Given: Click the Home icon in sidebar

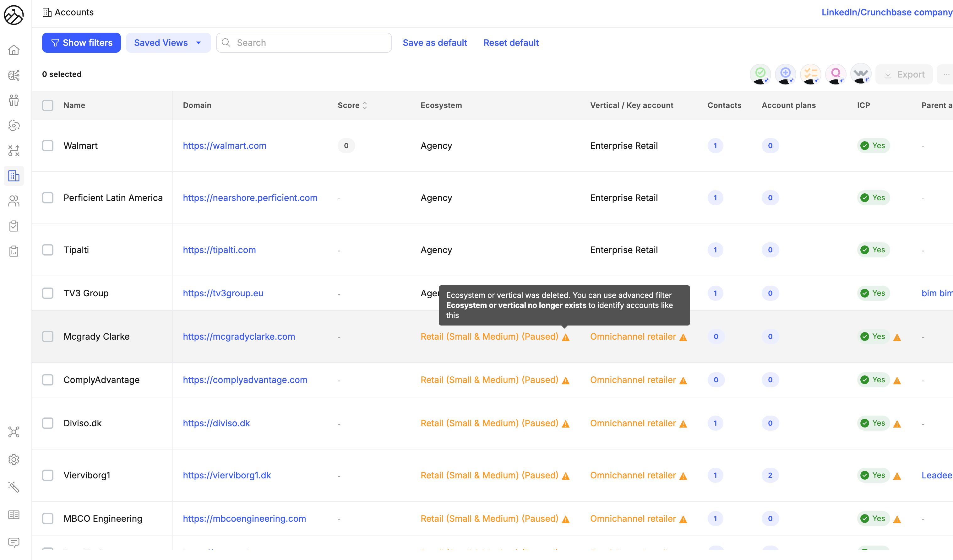Looking at the screenshot, I should pos(14,50).
